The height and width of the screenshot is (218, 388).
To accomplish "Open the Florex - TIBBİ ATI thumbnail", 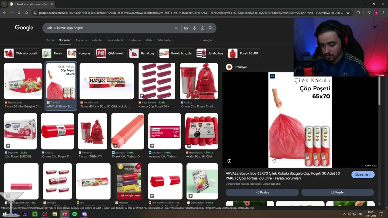I will (x=92, y=131).
